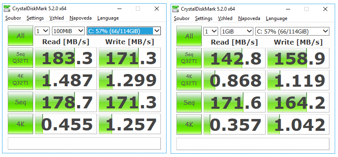Click the CrystalDiskMark app icon in left window

coord(7,9)
